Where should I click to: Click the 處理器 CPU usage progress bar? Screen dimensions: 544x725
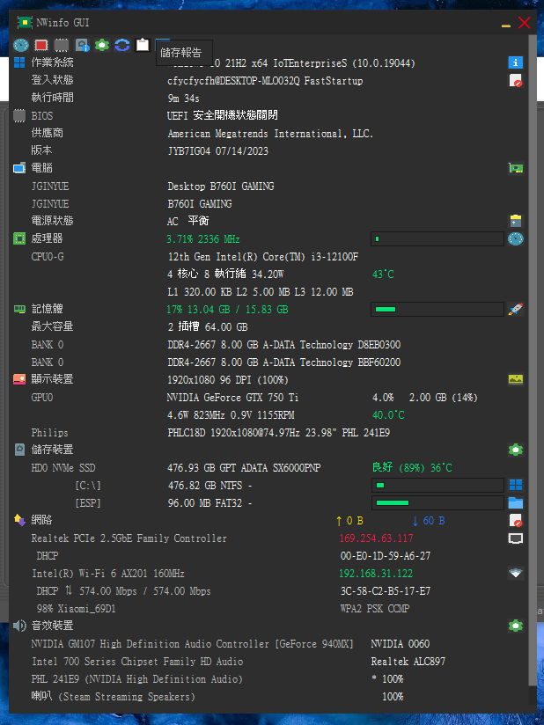[437, 239]
